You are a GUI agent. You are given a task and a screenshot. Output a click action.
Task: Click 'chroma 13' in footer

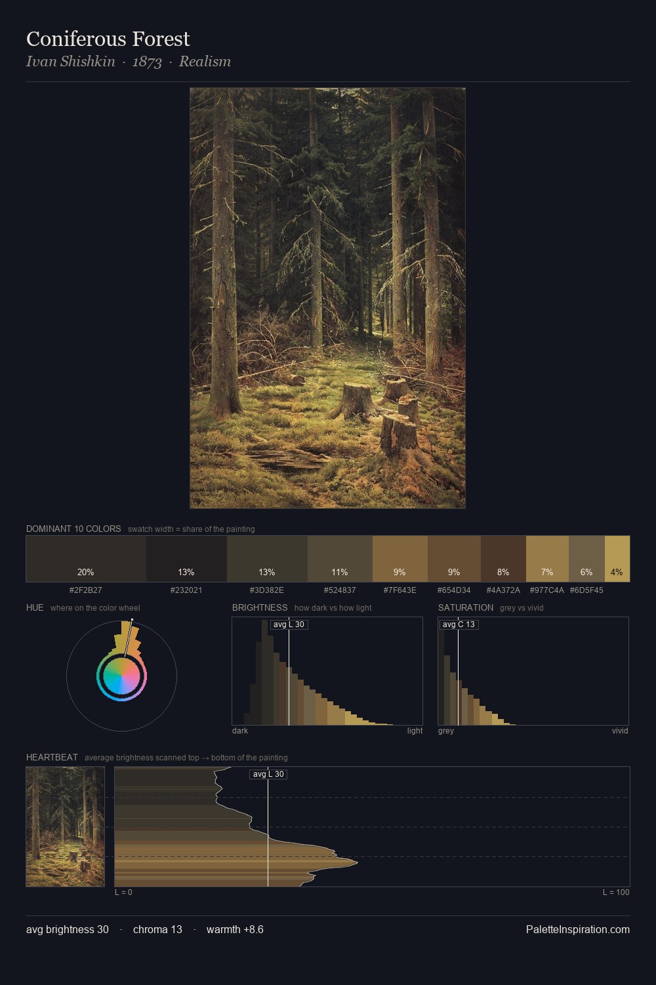(157, 929)
